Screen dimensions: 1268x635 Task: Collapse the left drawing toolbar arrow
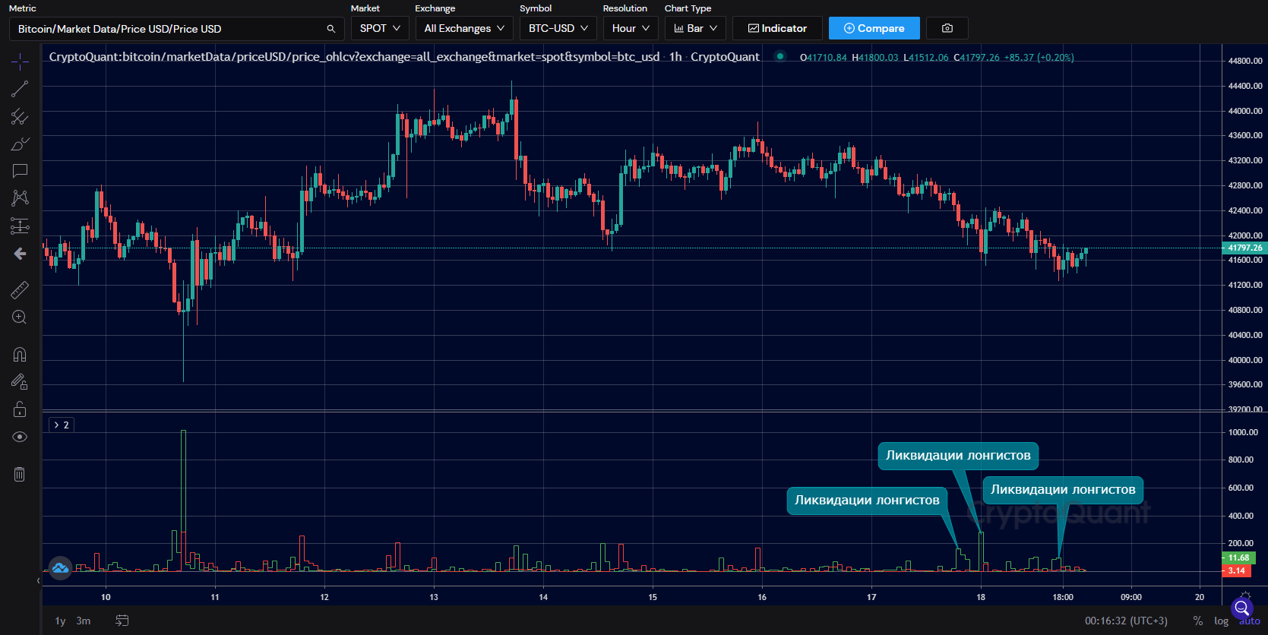pyautogui.click(x=38, y=581)
